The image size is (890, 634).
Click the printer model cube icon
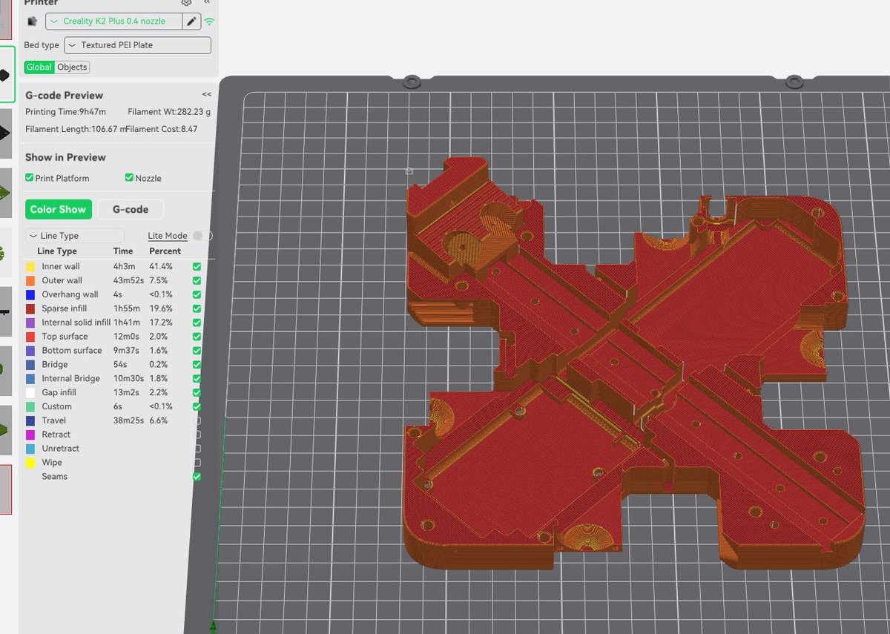tap(33, 22)
